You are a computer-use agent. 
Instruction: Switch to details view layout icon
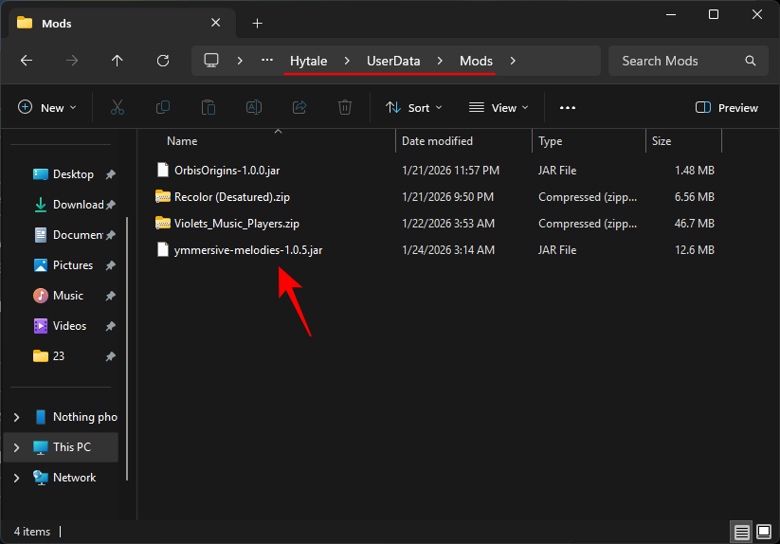(x=742, y=532)
